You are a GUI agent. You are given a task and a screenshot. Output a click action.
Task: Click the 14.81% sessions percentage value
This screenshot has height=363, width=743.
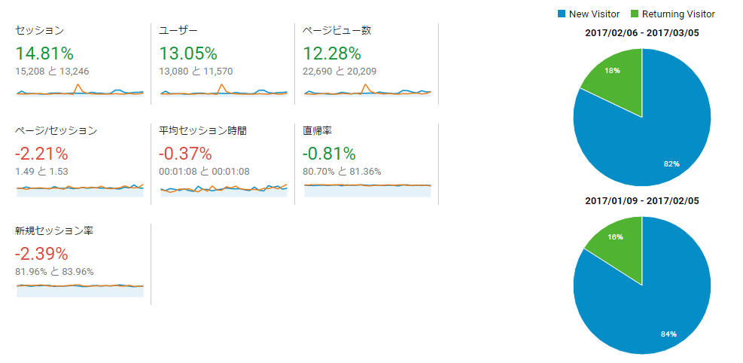(x=44, y=53)
